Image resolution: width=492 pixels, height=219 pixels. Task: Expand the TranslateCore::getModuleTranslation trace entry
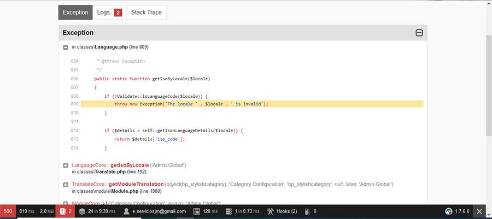pyautogui.click(x=66, y=184)
